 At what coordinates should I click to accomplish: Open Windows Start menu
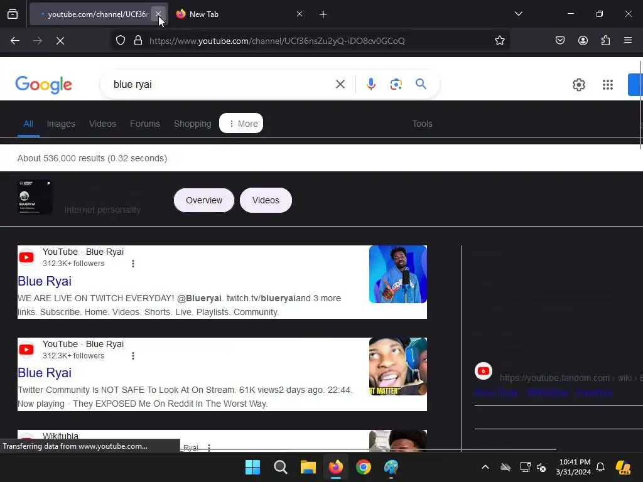point(252,467)
